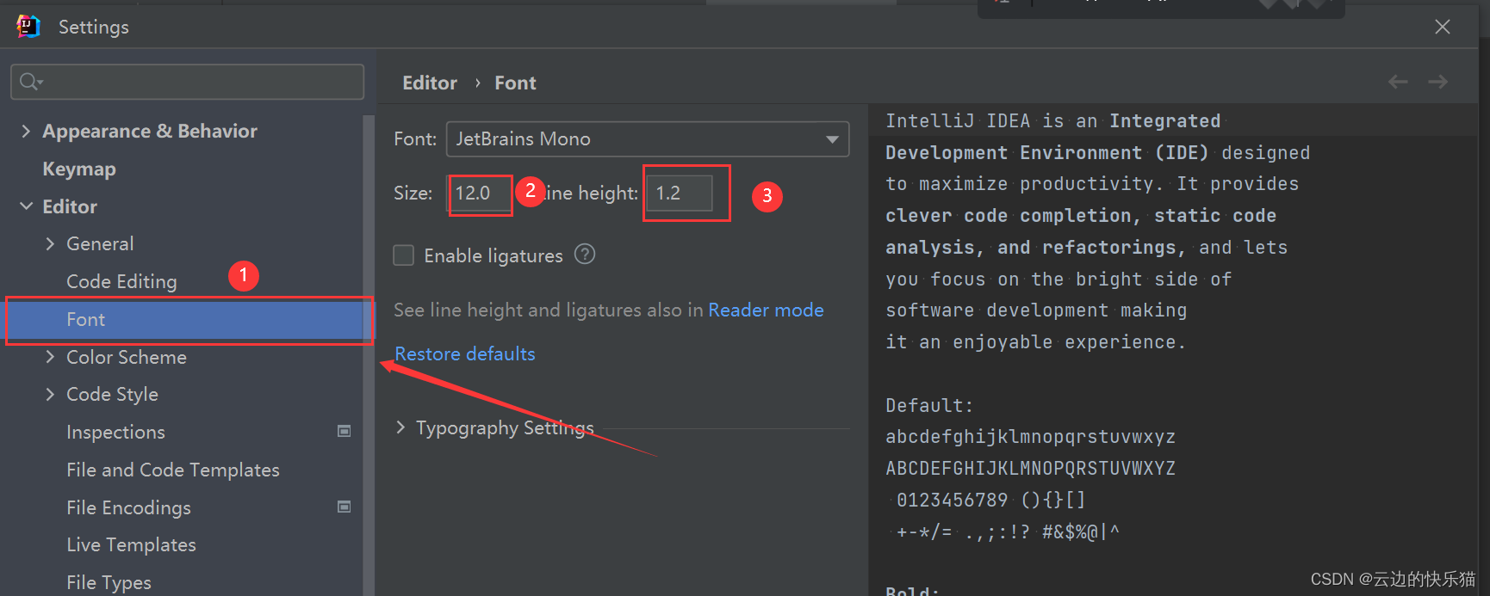Click the Color Scheme tree label
Screen dimensions: 1490x596
[127, 357]
